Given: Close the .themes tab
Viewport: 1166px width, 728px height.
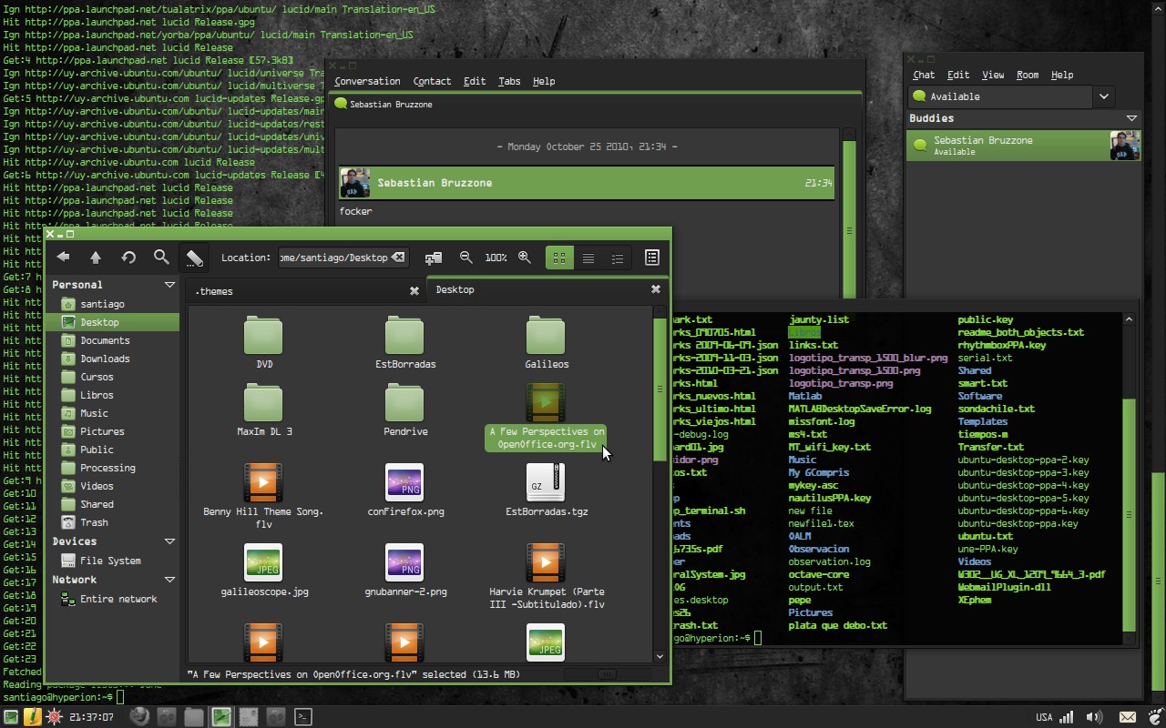Looking at the screenshot, I should coord(414,291).
